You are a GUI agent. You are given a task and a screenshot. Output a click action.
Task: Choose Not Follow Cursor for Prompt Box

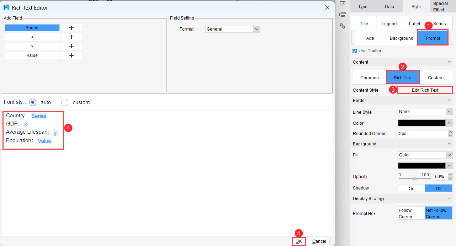point(439,213)
